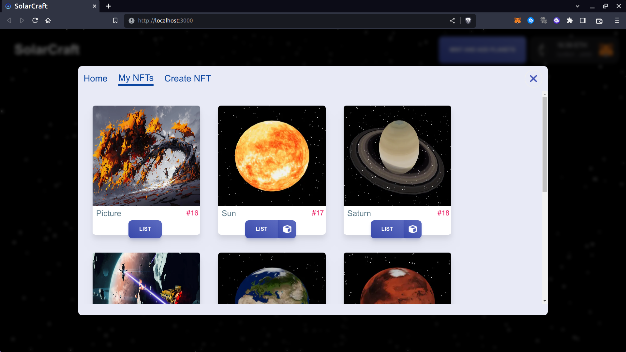Click the 3D cube icon on Sun card

[x=287, y=229]
